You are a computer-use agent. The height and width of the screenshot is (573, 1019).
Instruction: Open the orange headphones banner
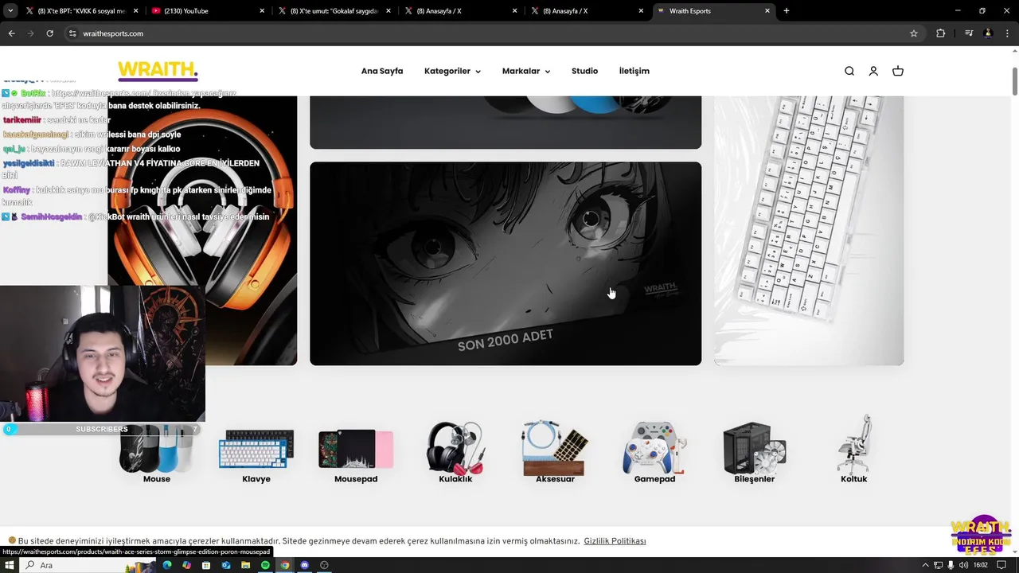click(x=202, y=231)
